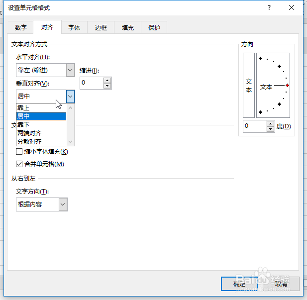Increase the degrees value with the up arrow
Screen dimensions: 307x300
point(270,123)
